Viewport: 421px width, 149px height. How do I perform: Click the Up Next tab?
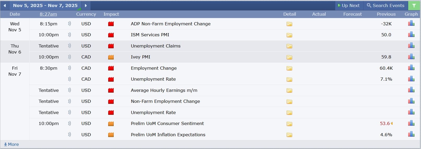349,5
